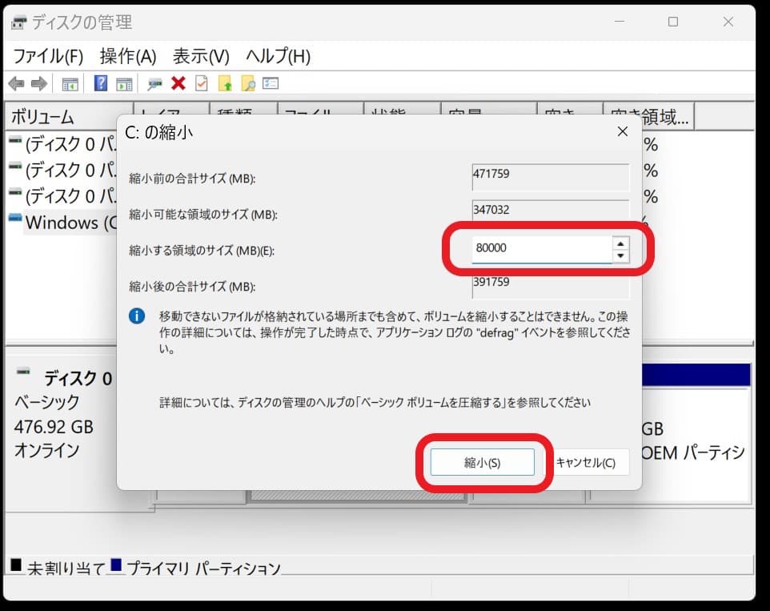The image size is (770, 611).
Task: Toggle the show/hide console tree icon
Action: click(70, 84)
